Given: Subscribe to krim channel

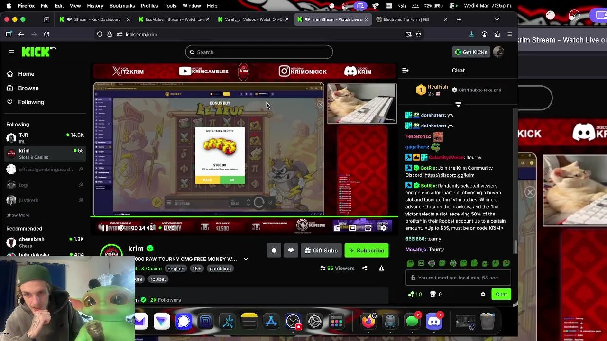Looking at the screenshot, I should 367,251.
